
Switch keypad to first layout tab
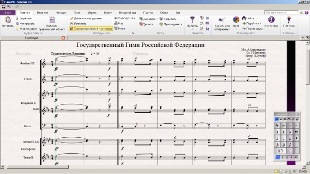(x=277, y=119)
